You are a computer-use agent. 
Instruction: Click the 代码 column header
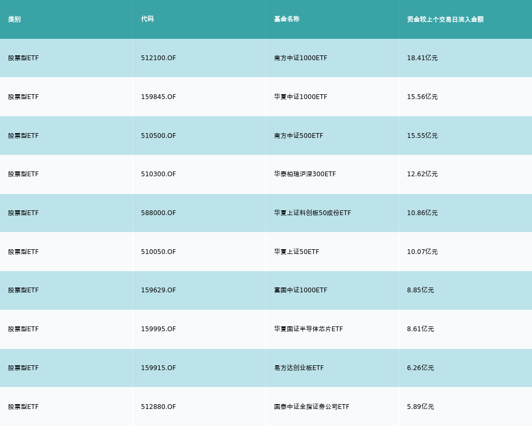(147, 19)
